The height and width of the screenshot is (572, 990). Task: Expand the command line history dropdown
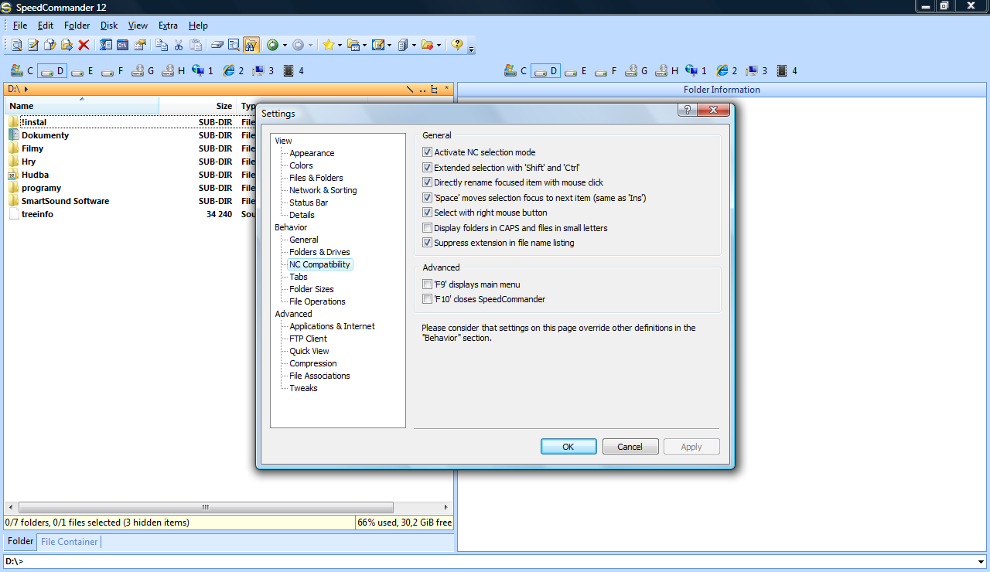(x=981, y=562)
